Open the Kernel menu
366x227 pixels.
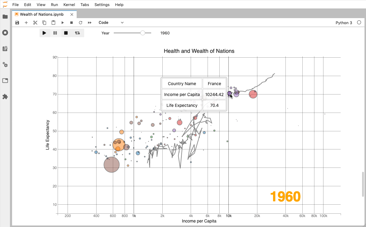(69, 5)
